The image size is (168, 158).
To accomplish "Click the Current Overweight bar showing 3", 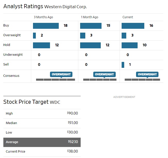I will (x=124, y=35).
